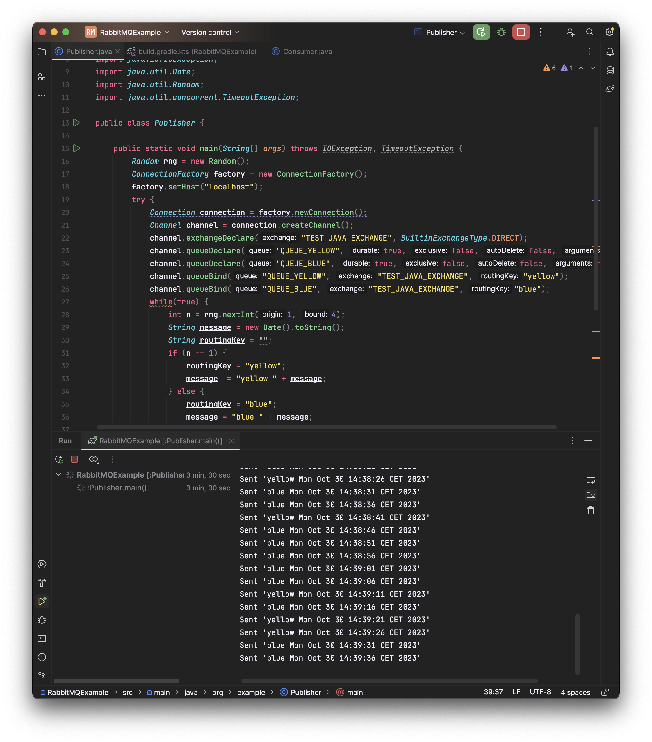Go to previous highlighted error arrow
The width and height of the screenshot is (652, 742).
581,68
